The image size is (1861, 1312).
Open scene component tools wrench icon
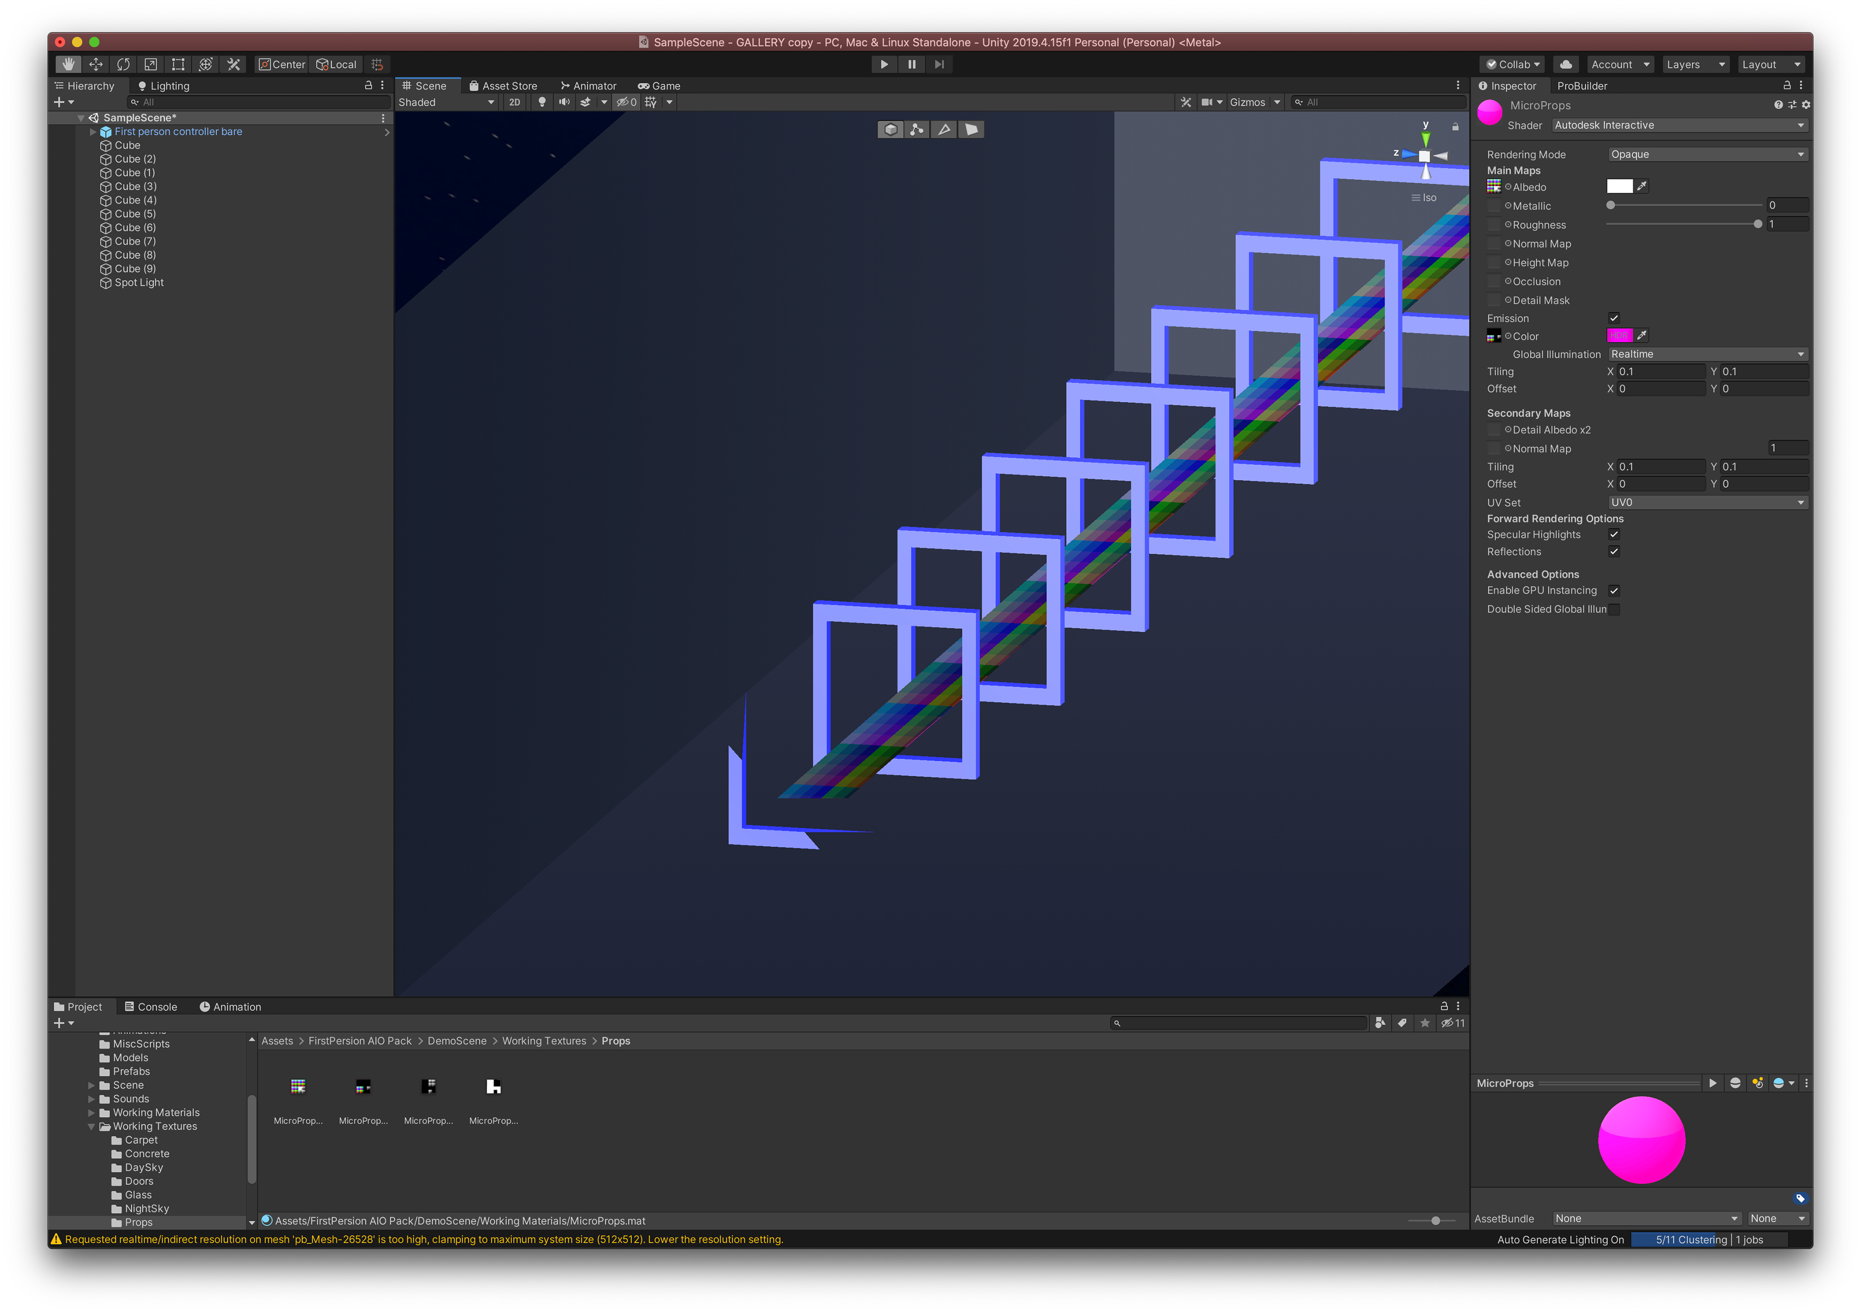[x=1186, y=102]
